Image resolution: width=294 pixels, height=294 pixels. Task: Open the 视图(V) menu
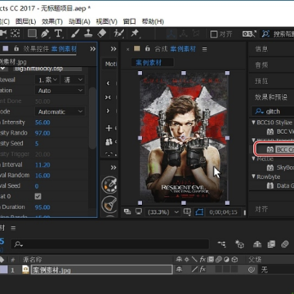click(106, 21)
